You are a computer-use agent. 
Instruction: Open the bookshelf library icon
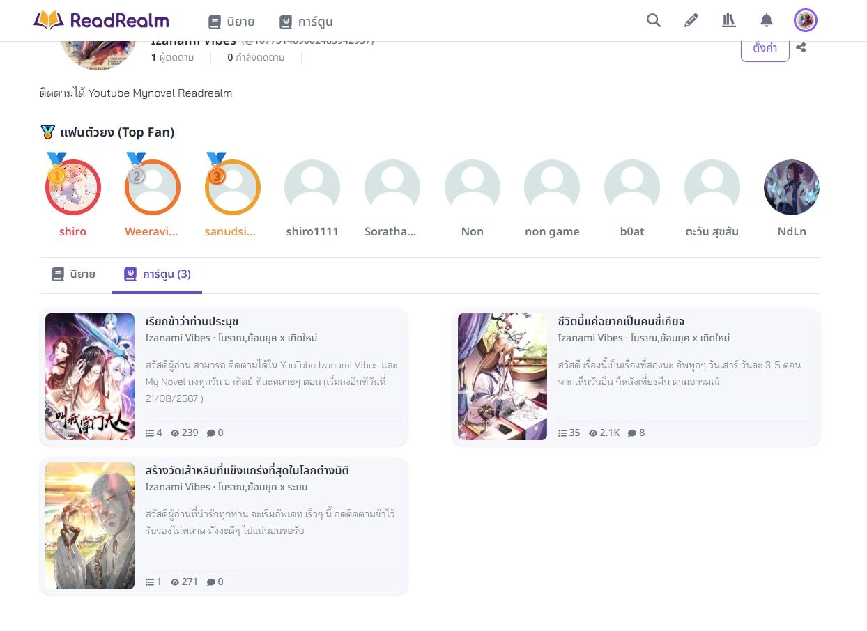pyautogui.click(x=728, y=21)
